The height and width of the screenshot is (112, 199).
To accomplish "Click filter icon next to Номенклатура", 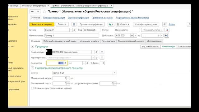I will [102, 52].
